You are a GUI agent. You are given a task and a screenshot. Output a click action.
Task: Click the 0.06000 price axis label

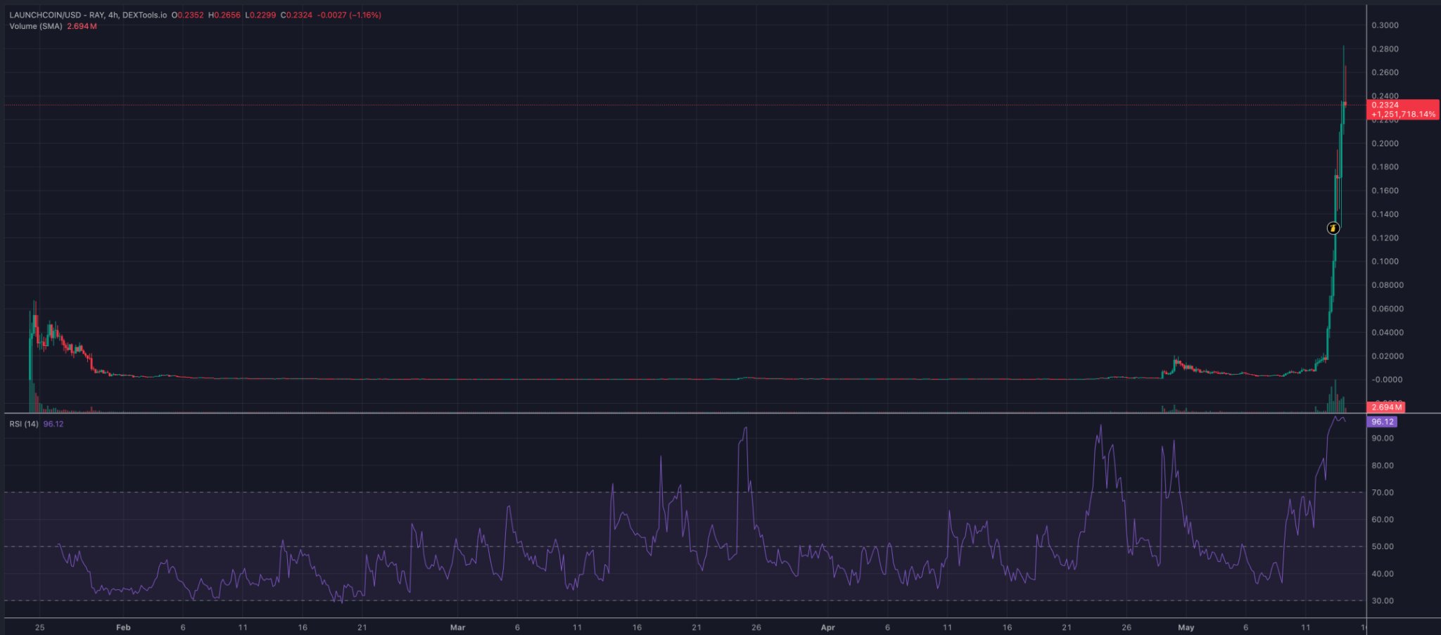(x=1387, y=309)
